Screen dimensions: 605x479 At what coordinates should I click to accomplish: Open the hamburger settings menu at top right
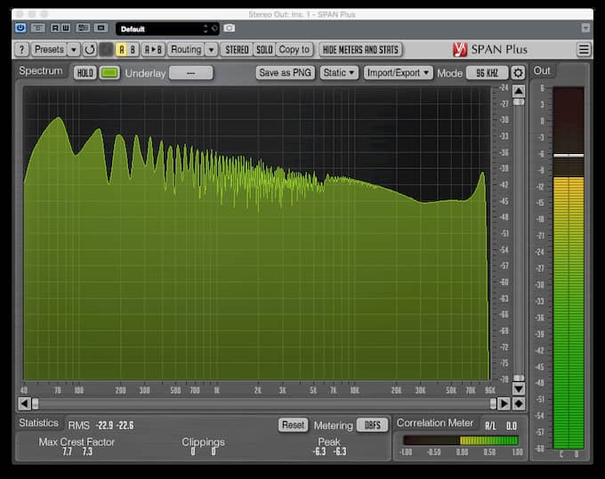(x=584, y=49)
